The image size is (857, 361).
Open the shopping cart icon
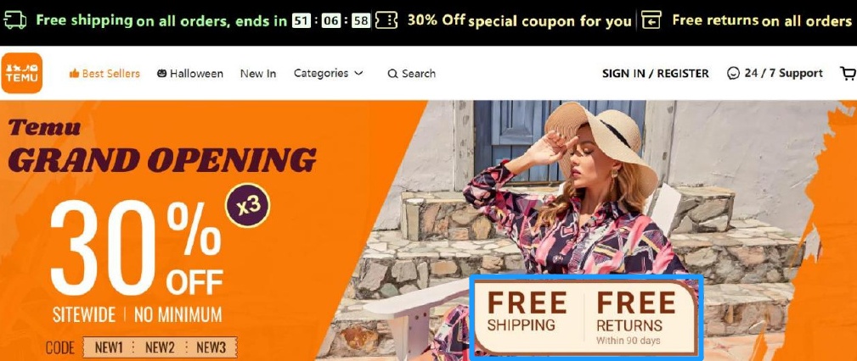click(848, 74)
